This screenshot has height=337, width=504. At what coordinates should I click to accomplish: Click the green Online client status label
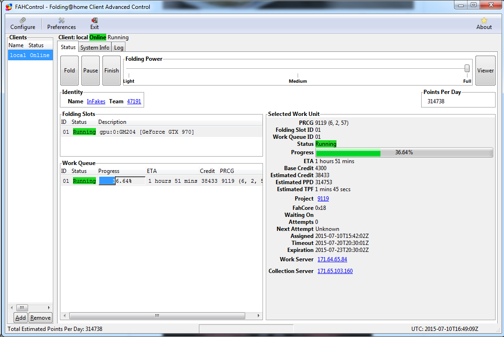[x=98, y=37]
